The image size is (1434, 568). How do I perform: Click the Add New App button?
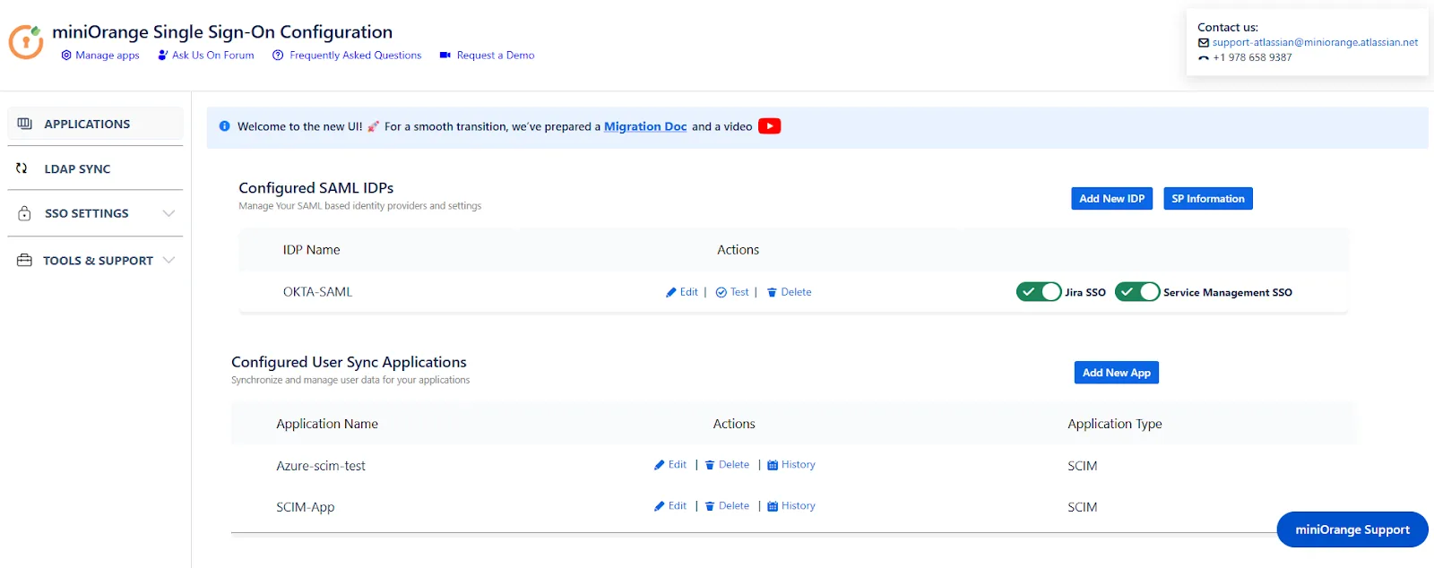pos(1117,373)
